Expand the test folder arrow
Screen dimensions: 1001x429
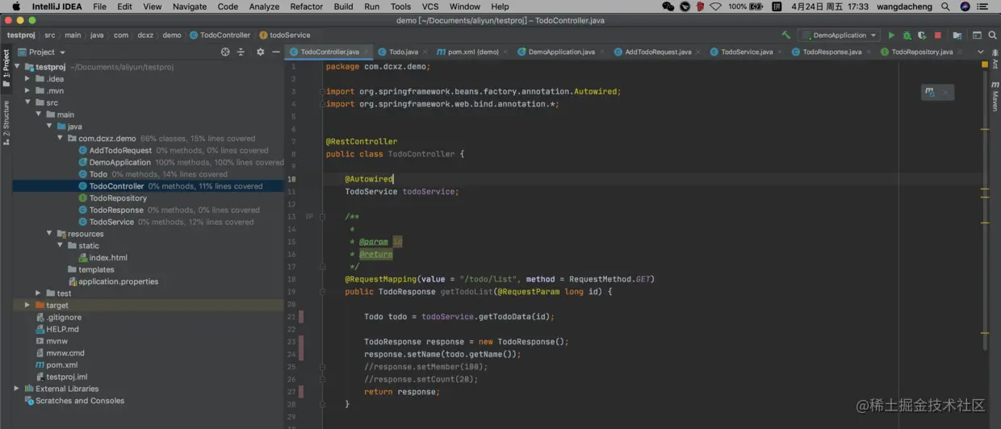39,294
